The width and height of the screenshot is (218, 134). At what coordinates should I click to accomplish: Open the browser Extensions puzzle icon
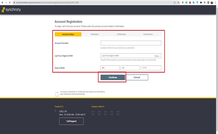pyautogui.click(x=201, y=2)
